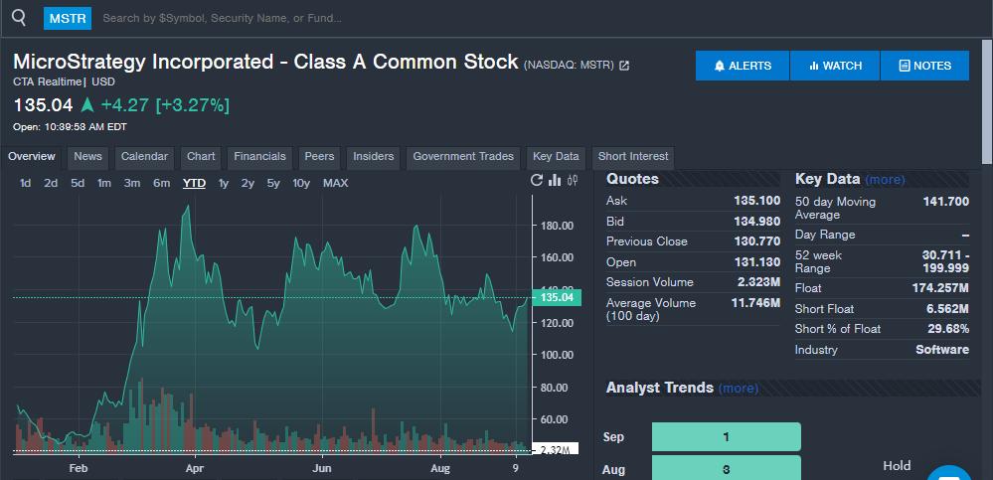The width and height of the screenshot is (993, 480).
Task: Click the Apr label on chart axis
Action: tap(195, 469)
